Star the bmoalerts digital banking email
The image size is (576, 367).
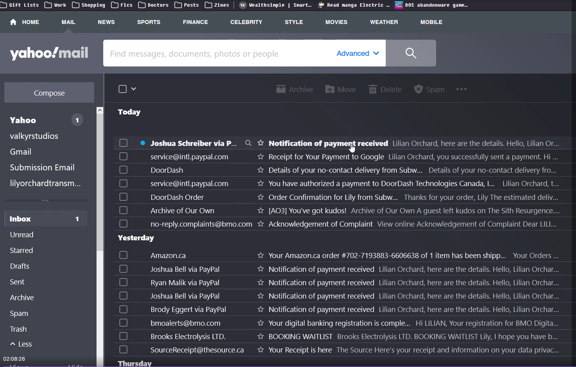point(260,323)
